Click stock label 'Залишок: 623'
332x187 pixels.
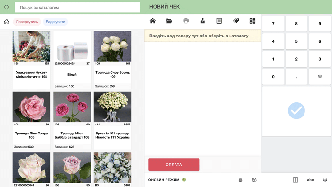[x=65, y=147]
